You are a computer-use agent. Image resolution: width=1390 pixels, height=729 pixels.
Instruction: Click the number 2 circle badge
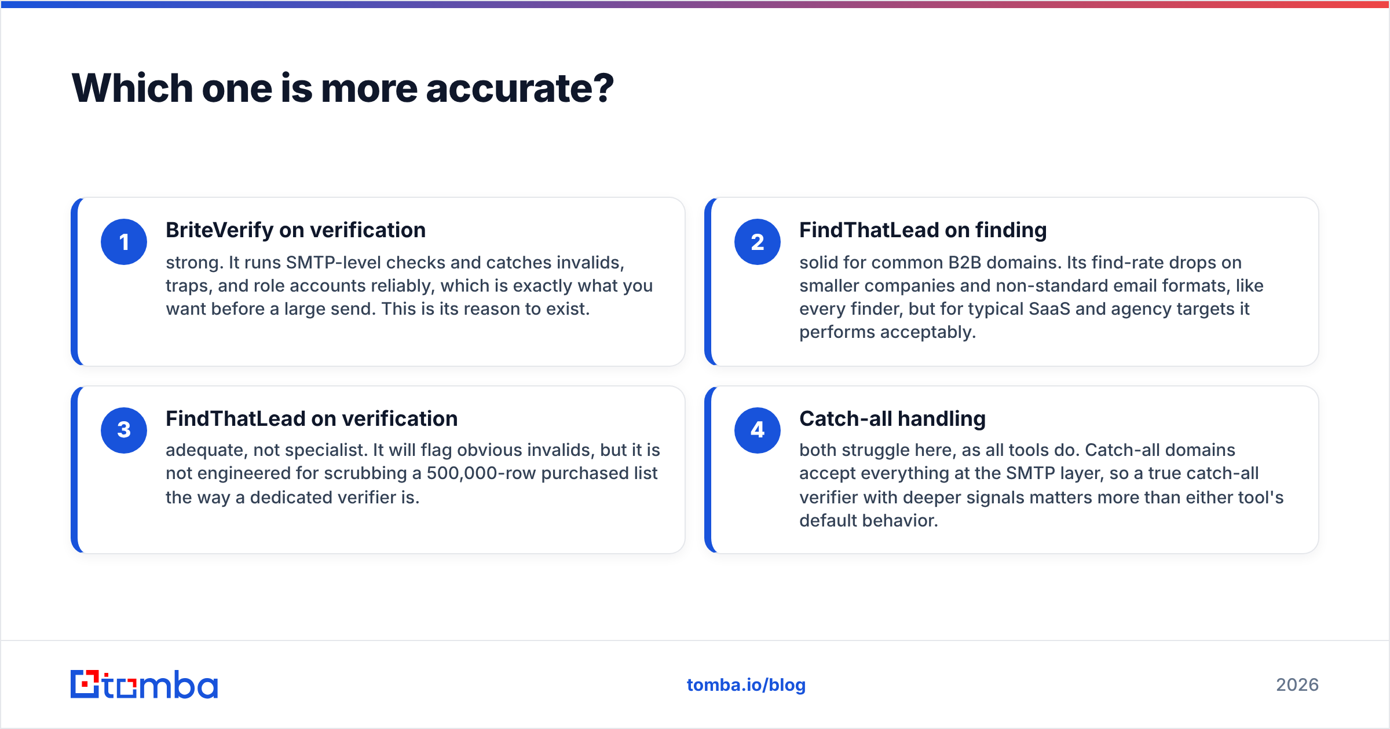(758, 242)
